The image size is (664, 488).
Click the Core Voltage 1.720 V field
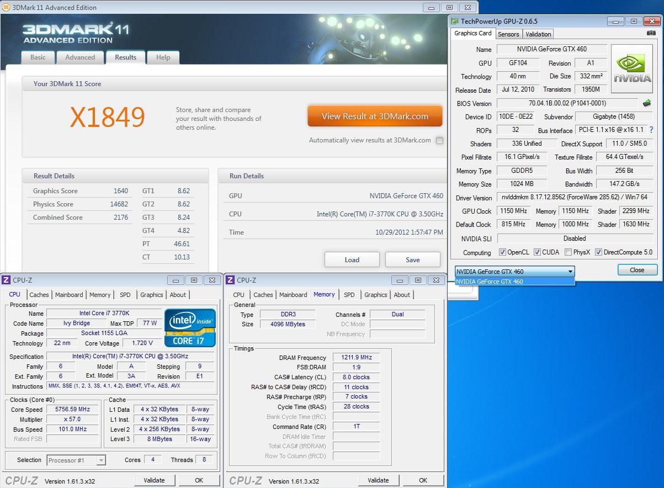point(142,343)
